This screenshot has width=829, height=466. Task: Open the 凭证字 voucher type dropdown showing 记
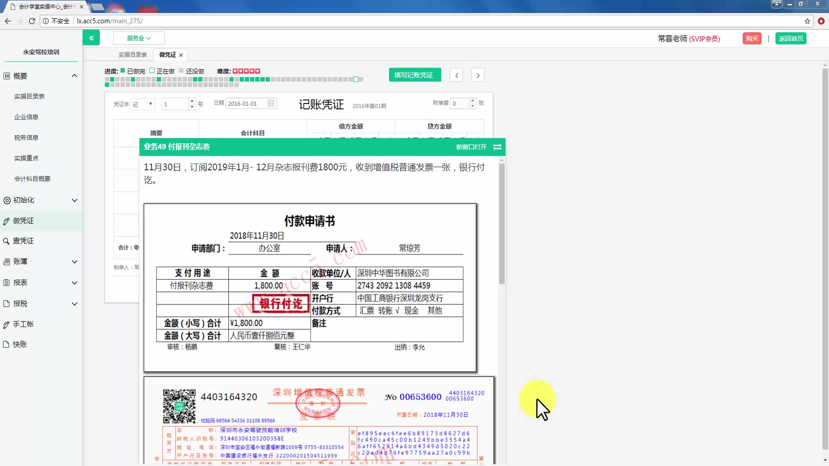click(142, 104)
